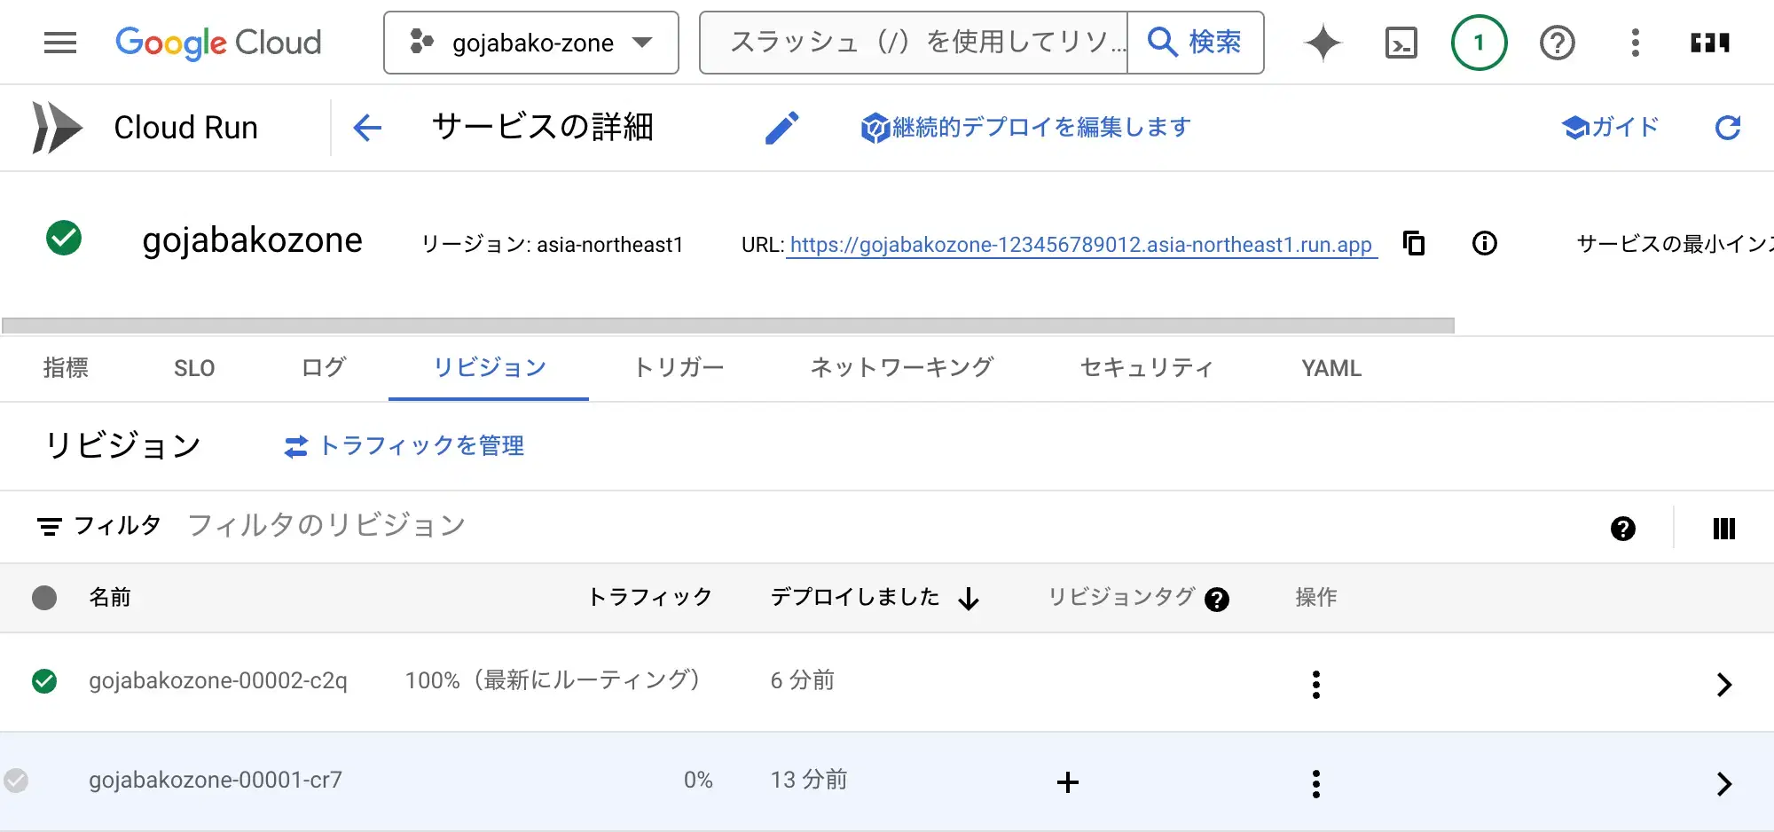
Task: Click the 検索 search button
Action: (x=1195, y=43)
